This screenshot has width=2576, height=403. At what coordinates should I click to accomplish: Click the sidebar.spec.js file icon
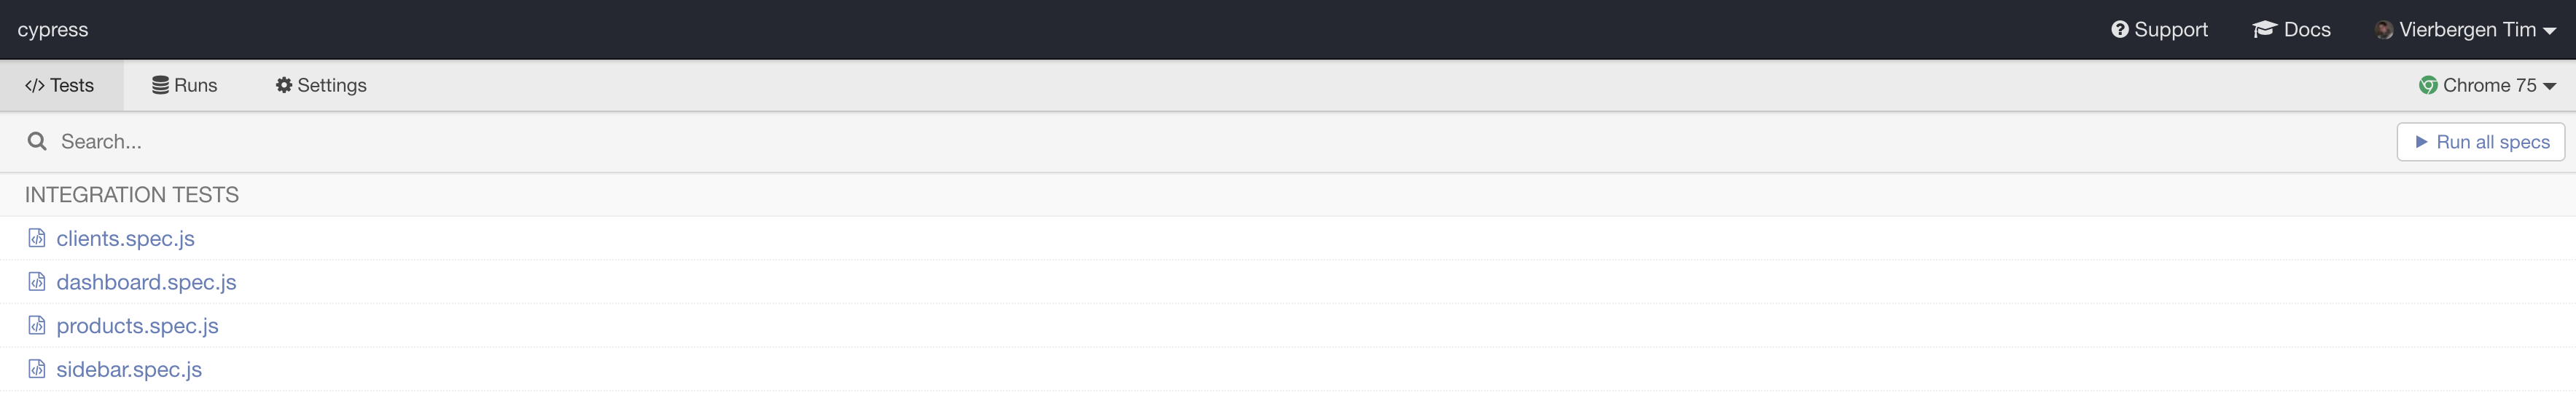(37, 370)
